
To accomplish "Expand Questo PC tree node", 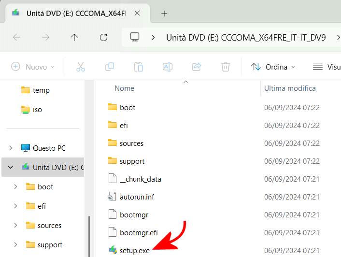I will pos(11,148).
